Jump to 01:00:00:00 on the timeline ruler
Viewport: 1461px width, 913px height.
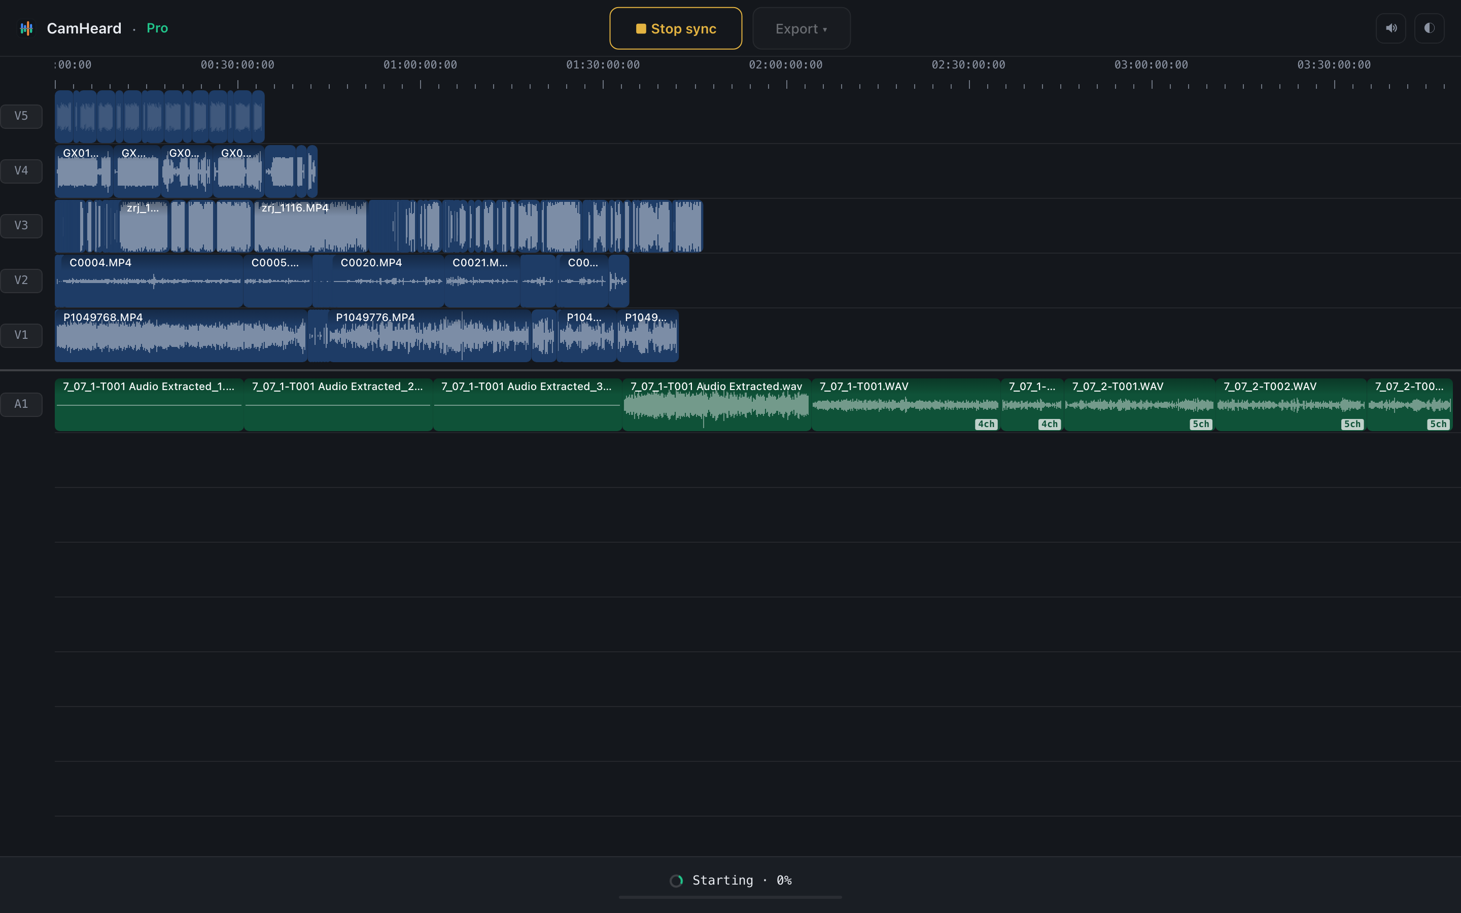tap(420, 64)
